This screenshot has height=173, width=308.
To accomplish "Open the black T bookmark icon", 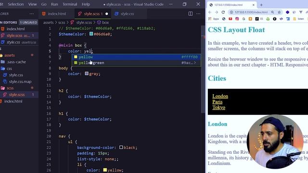I will (x=275, y=19).
